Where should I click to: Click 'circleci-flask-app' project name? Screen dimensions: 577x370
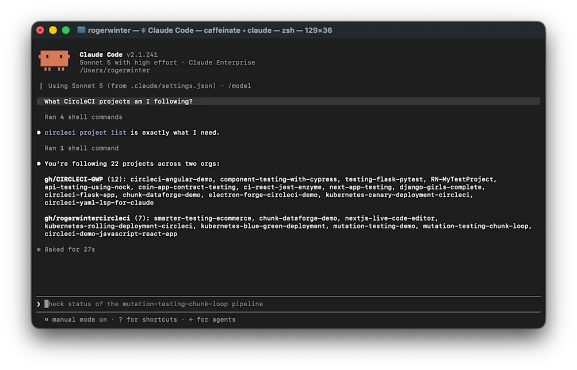pyautogui.click(x=79, y=195)
